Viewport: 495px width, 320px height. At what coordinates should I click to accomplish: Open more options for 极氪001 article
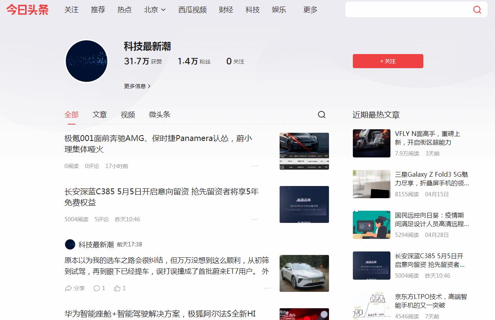(x=255, y=166)
